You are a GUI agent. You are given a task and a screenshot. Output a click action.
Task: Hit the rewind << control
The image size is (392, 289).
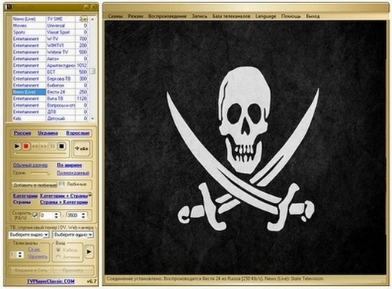pos(35,147)
